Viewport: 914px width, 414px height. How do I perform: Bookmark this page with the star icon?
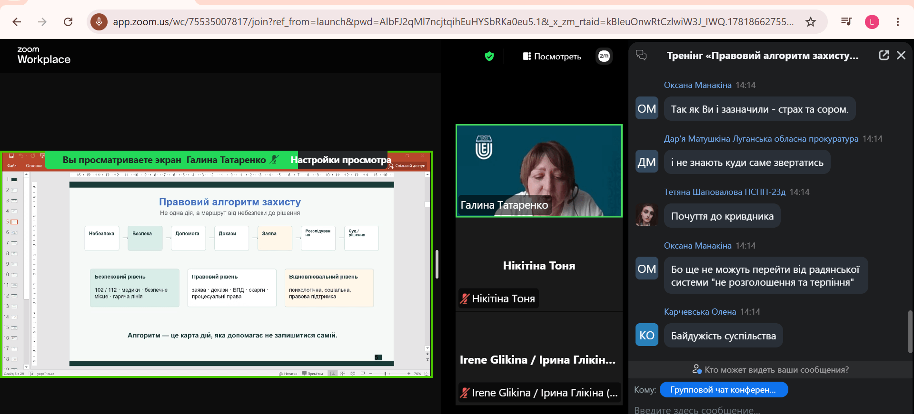pyautogui.click(x=811, y=22)
